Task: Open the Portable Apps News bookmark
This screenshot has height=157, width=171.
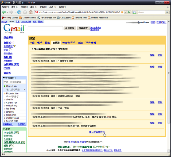Action: 98,18
